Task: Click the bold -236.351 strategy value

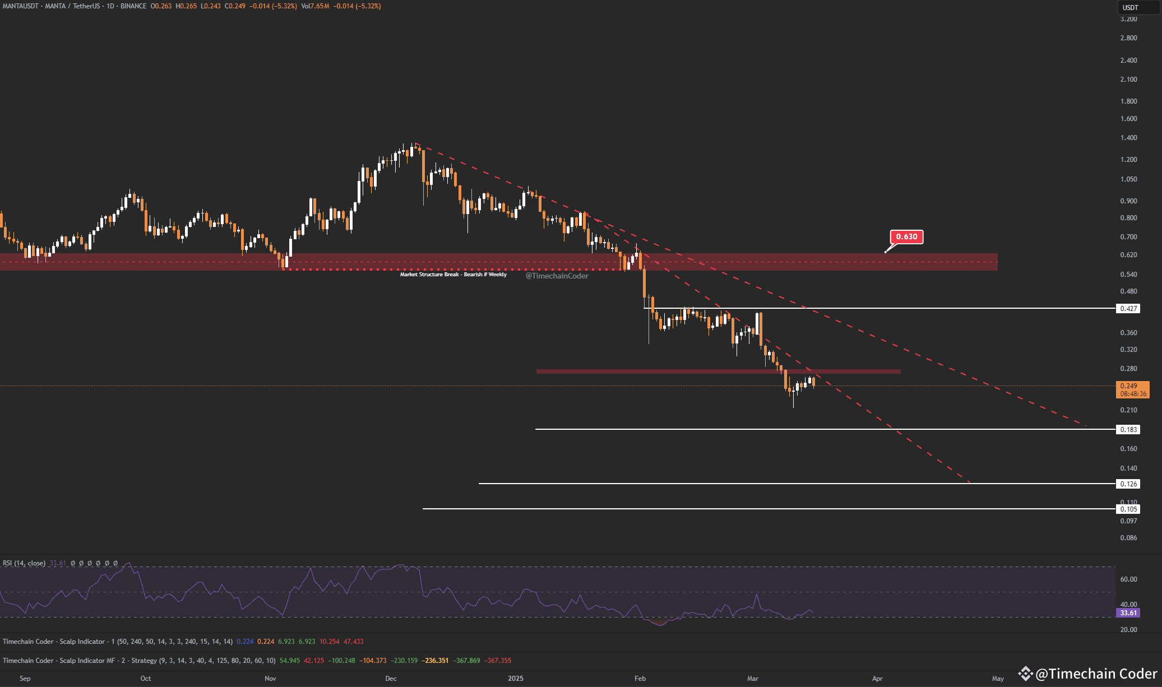Action: click(436, 661)
